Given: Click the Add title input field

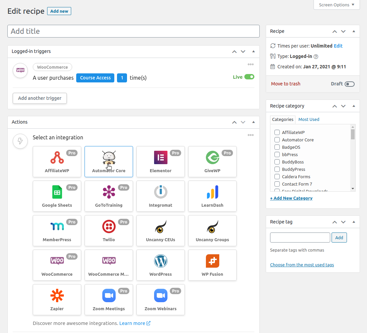Looking at the screenshot, I should point(133,31).
